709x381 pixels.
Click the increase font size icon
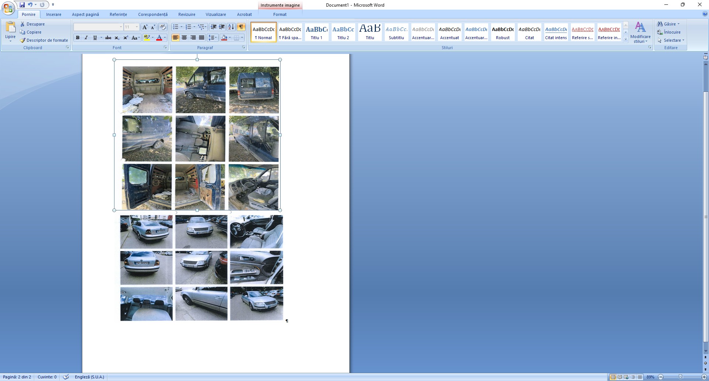pos(145,27)
